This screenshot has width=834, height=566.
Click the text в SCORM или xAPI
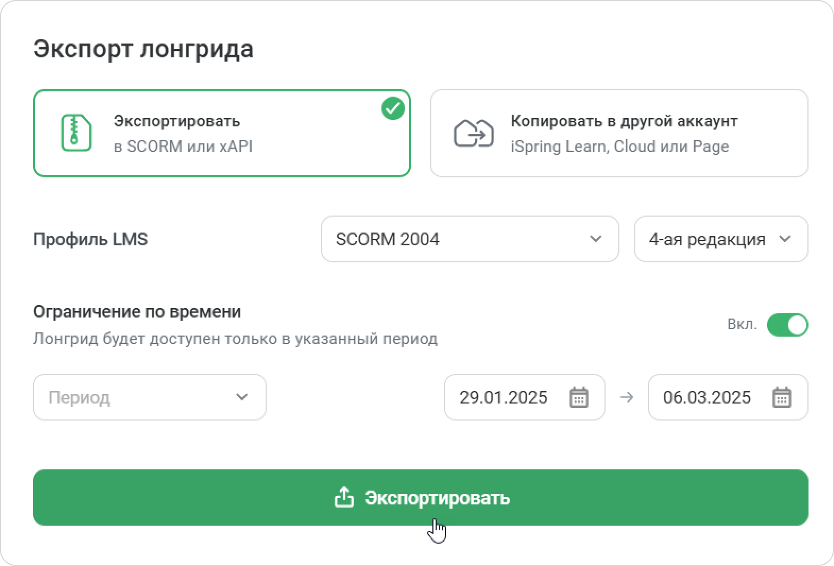[x=183, y=147]
